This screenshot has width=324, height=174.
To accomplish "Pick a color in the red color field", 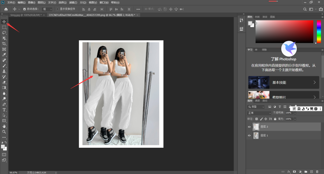I will tap(284, 31).
